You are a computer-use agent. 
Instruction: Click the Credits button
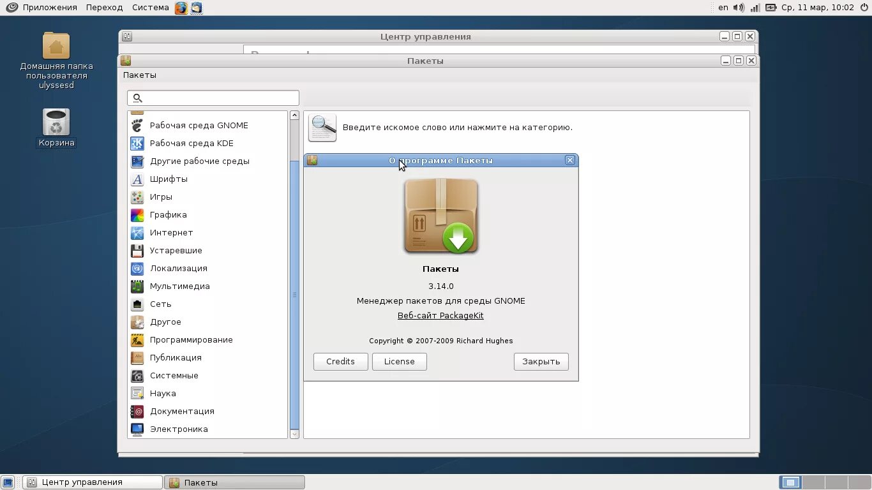pos(341,362)
